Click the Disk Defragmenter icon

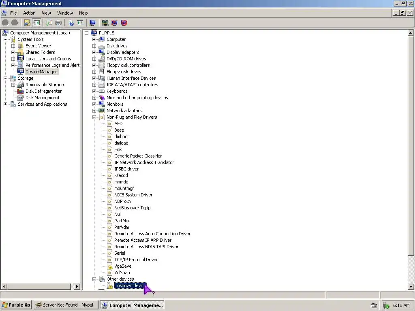(x=21, y=91)
